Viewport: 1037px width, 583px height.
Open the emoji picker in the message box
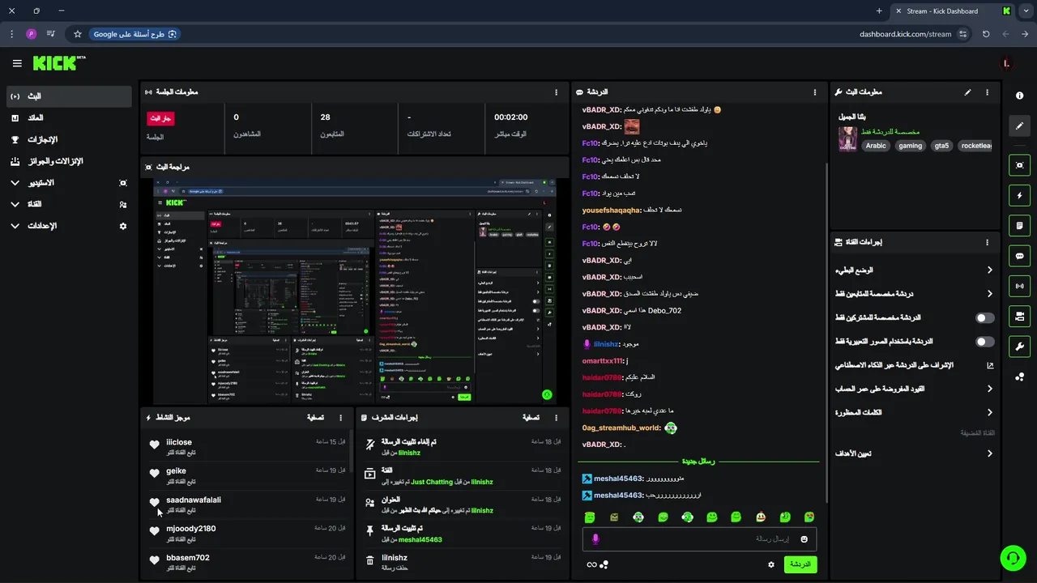coord(804,539)
